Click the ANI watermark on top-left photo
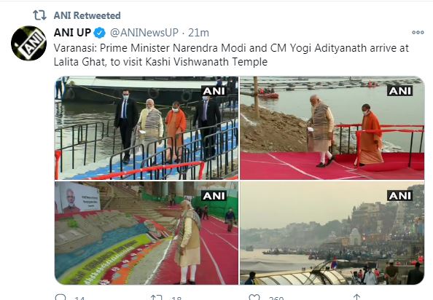The image size is (433, 300). pos(214,91)
